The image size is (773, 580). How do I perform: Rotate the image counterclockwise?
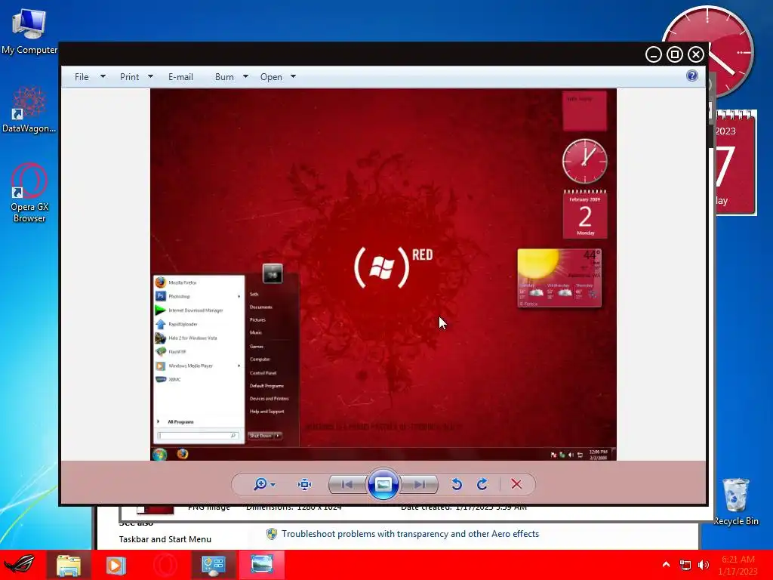(x=457, y=484)
